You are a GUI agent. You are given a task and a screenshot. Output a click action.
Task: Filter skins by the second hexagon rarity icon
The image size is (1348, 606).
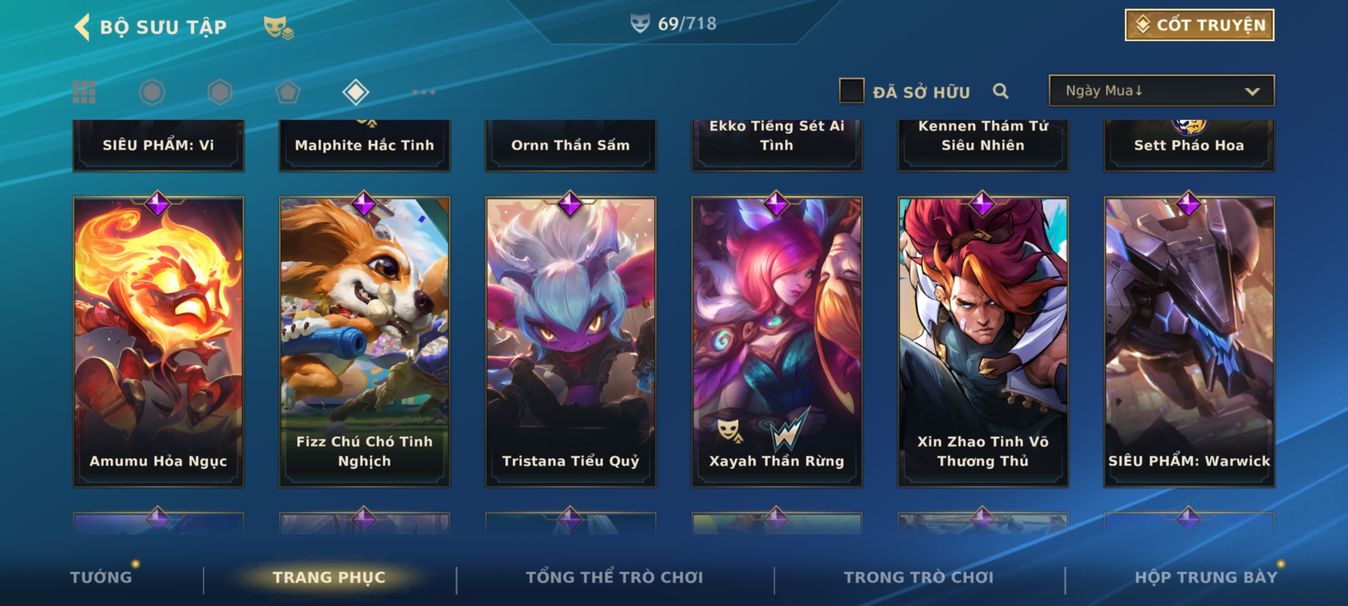(220, 92)
